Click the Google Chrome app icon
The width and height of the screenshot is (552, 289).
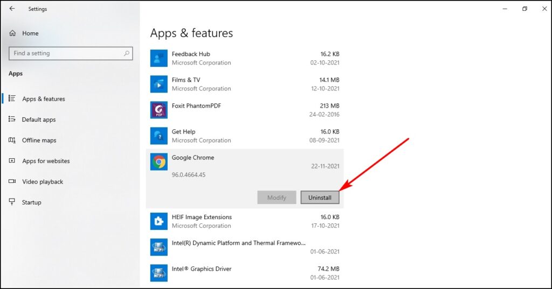coord(159,162)
